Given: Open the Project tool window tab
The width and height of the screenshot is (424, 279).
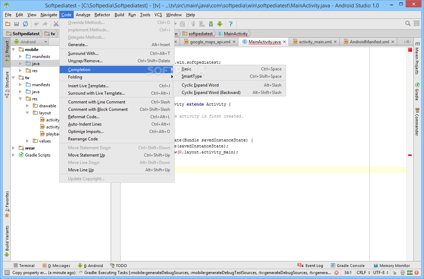Looking at the screenshot, I should pyautogui.click(x=7, y=52).
